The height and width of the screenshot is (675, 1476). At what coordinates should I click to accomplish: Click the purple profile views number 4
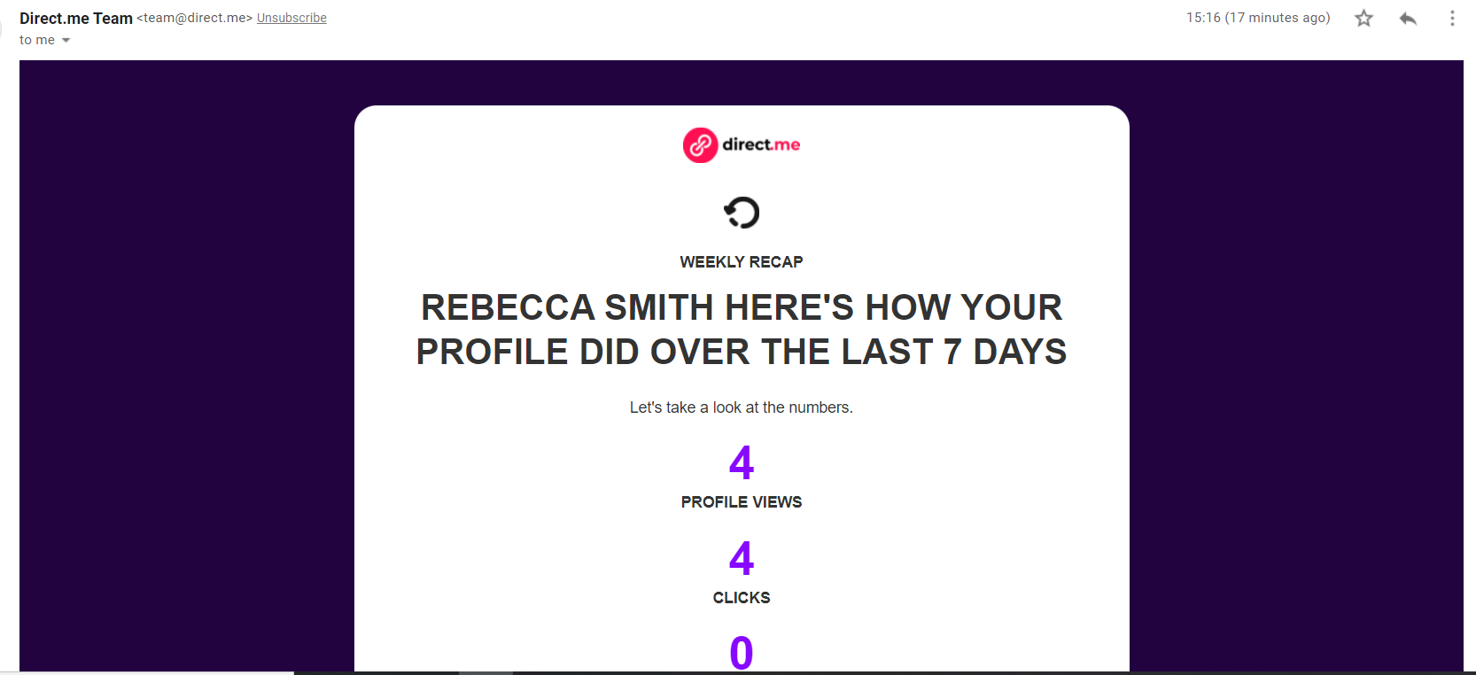point(742,462)
